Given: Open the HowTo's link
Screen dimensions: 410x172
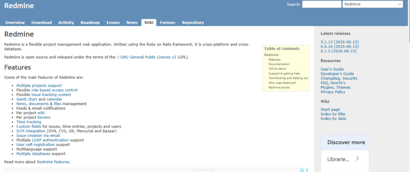Looking at the screenshot, I should [338, 83].
